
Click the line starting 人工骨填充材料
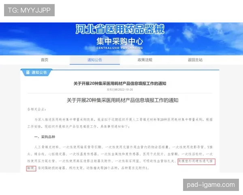tap(124, 147)
